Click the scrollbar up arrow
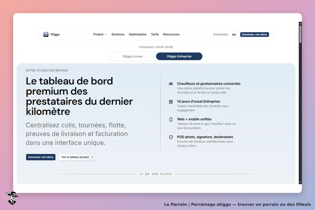Image resolution: width=315 pixels, height=210 pixels. click(x=300, y=24)
